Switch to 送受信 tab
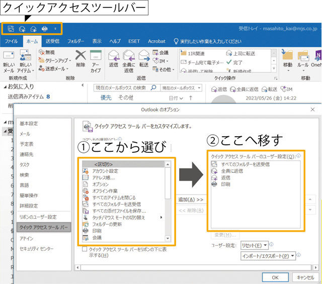This screenshot has height=284, width=322. (52, 41)
